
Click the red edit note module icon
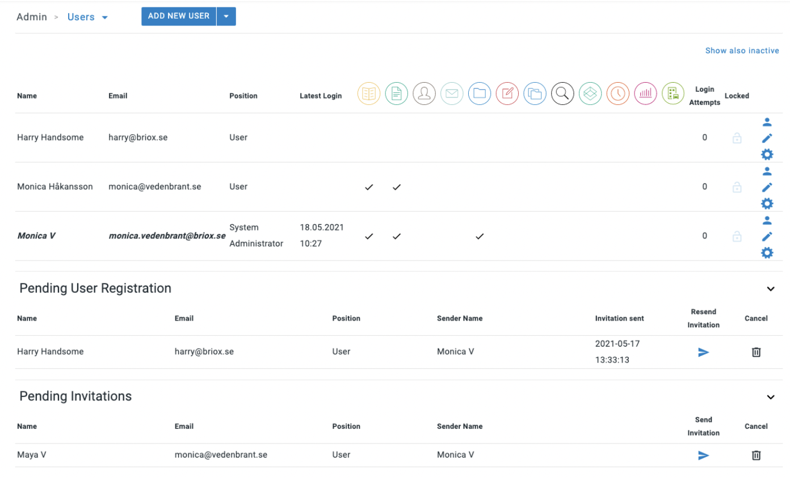pyautogui.click(x=507, y=93)
